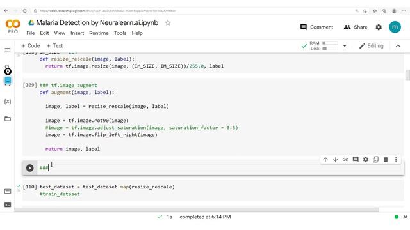
Task: Open the Files folder panel
Action: (x=8, y=119)
